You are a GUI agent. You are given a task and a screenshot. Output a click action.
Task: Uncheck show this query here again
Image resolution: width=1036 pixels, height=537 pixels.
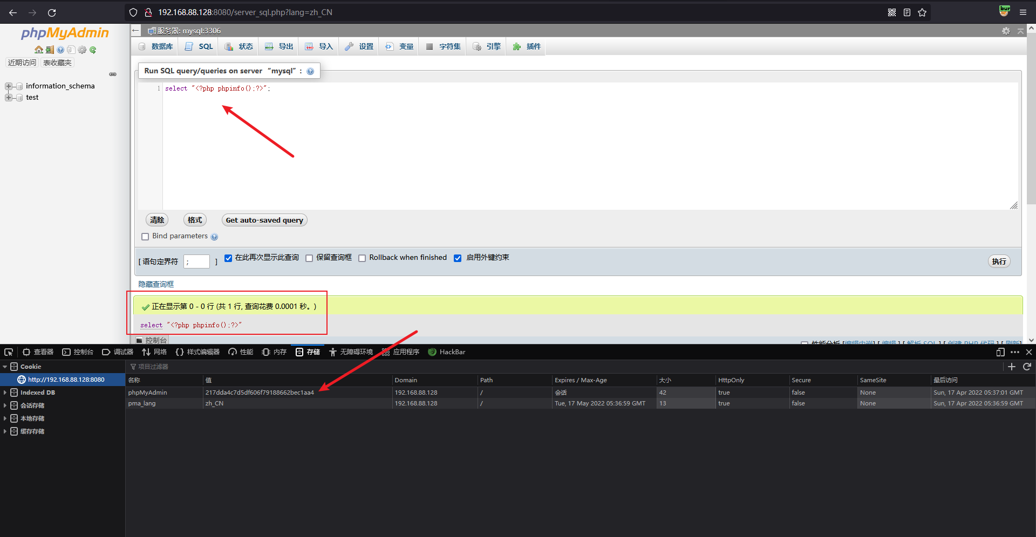click(x=228, y=258)
